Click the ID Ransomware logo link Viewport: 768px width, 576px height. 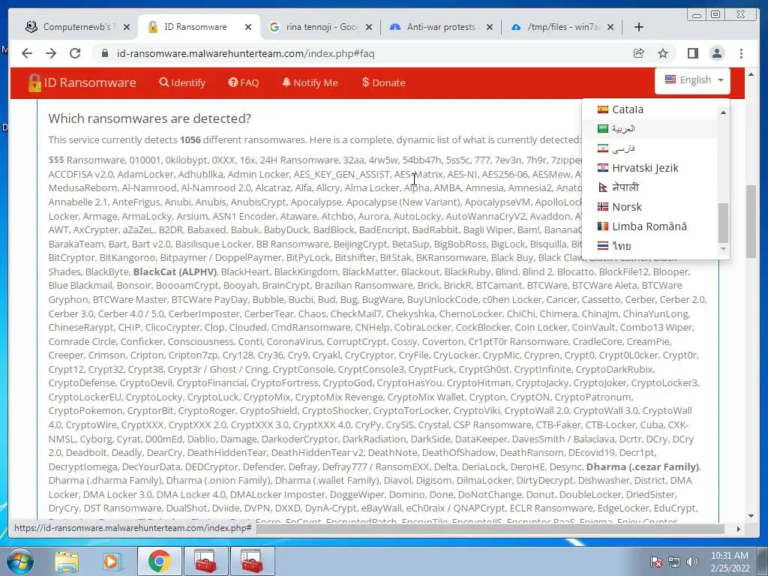click(82, 82)
